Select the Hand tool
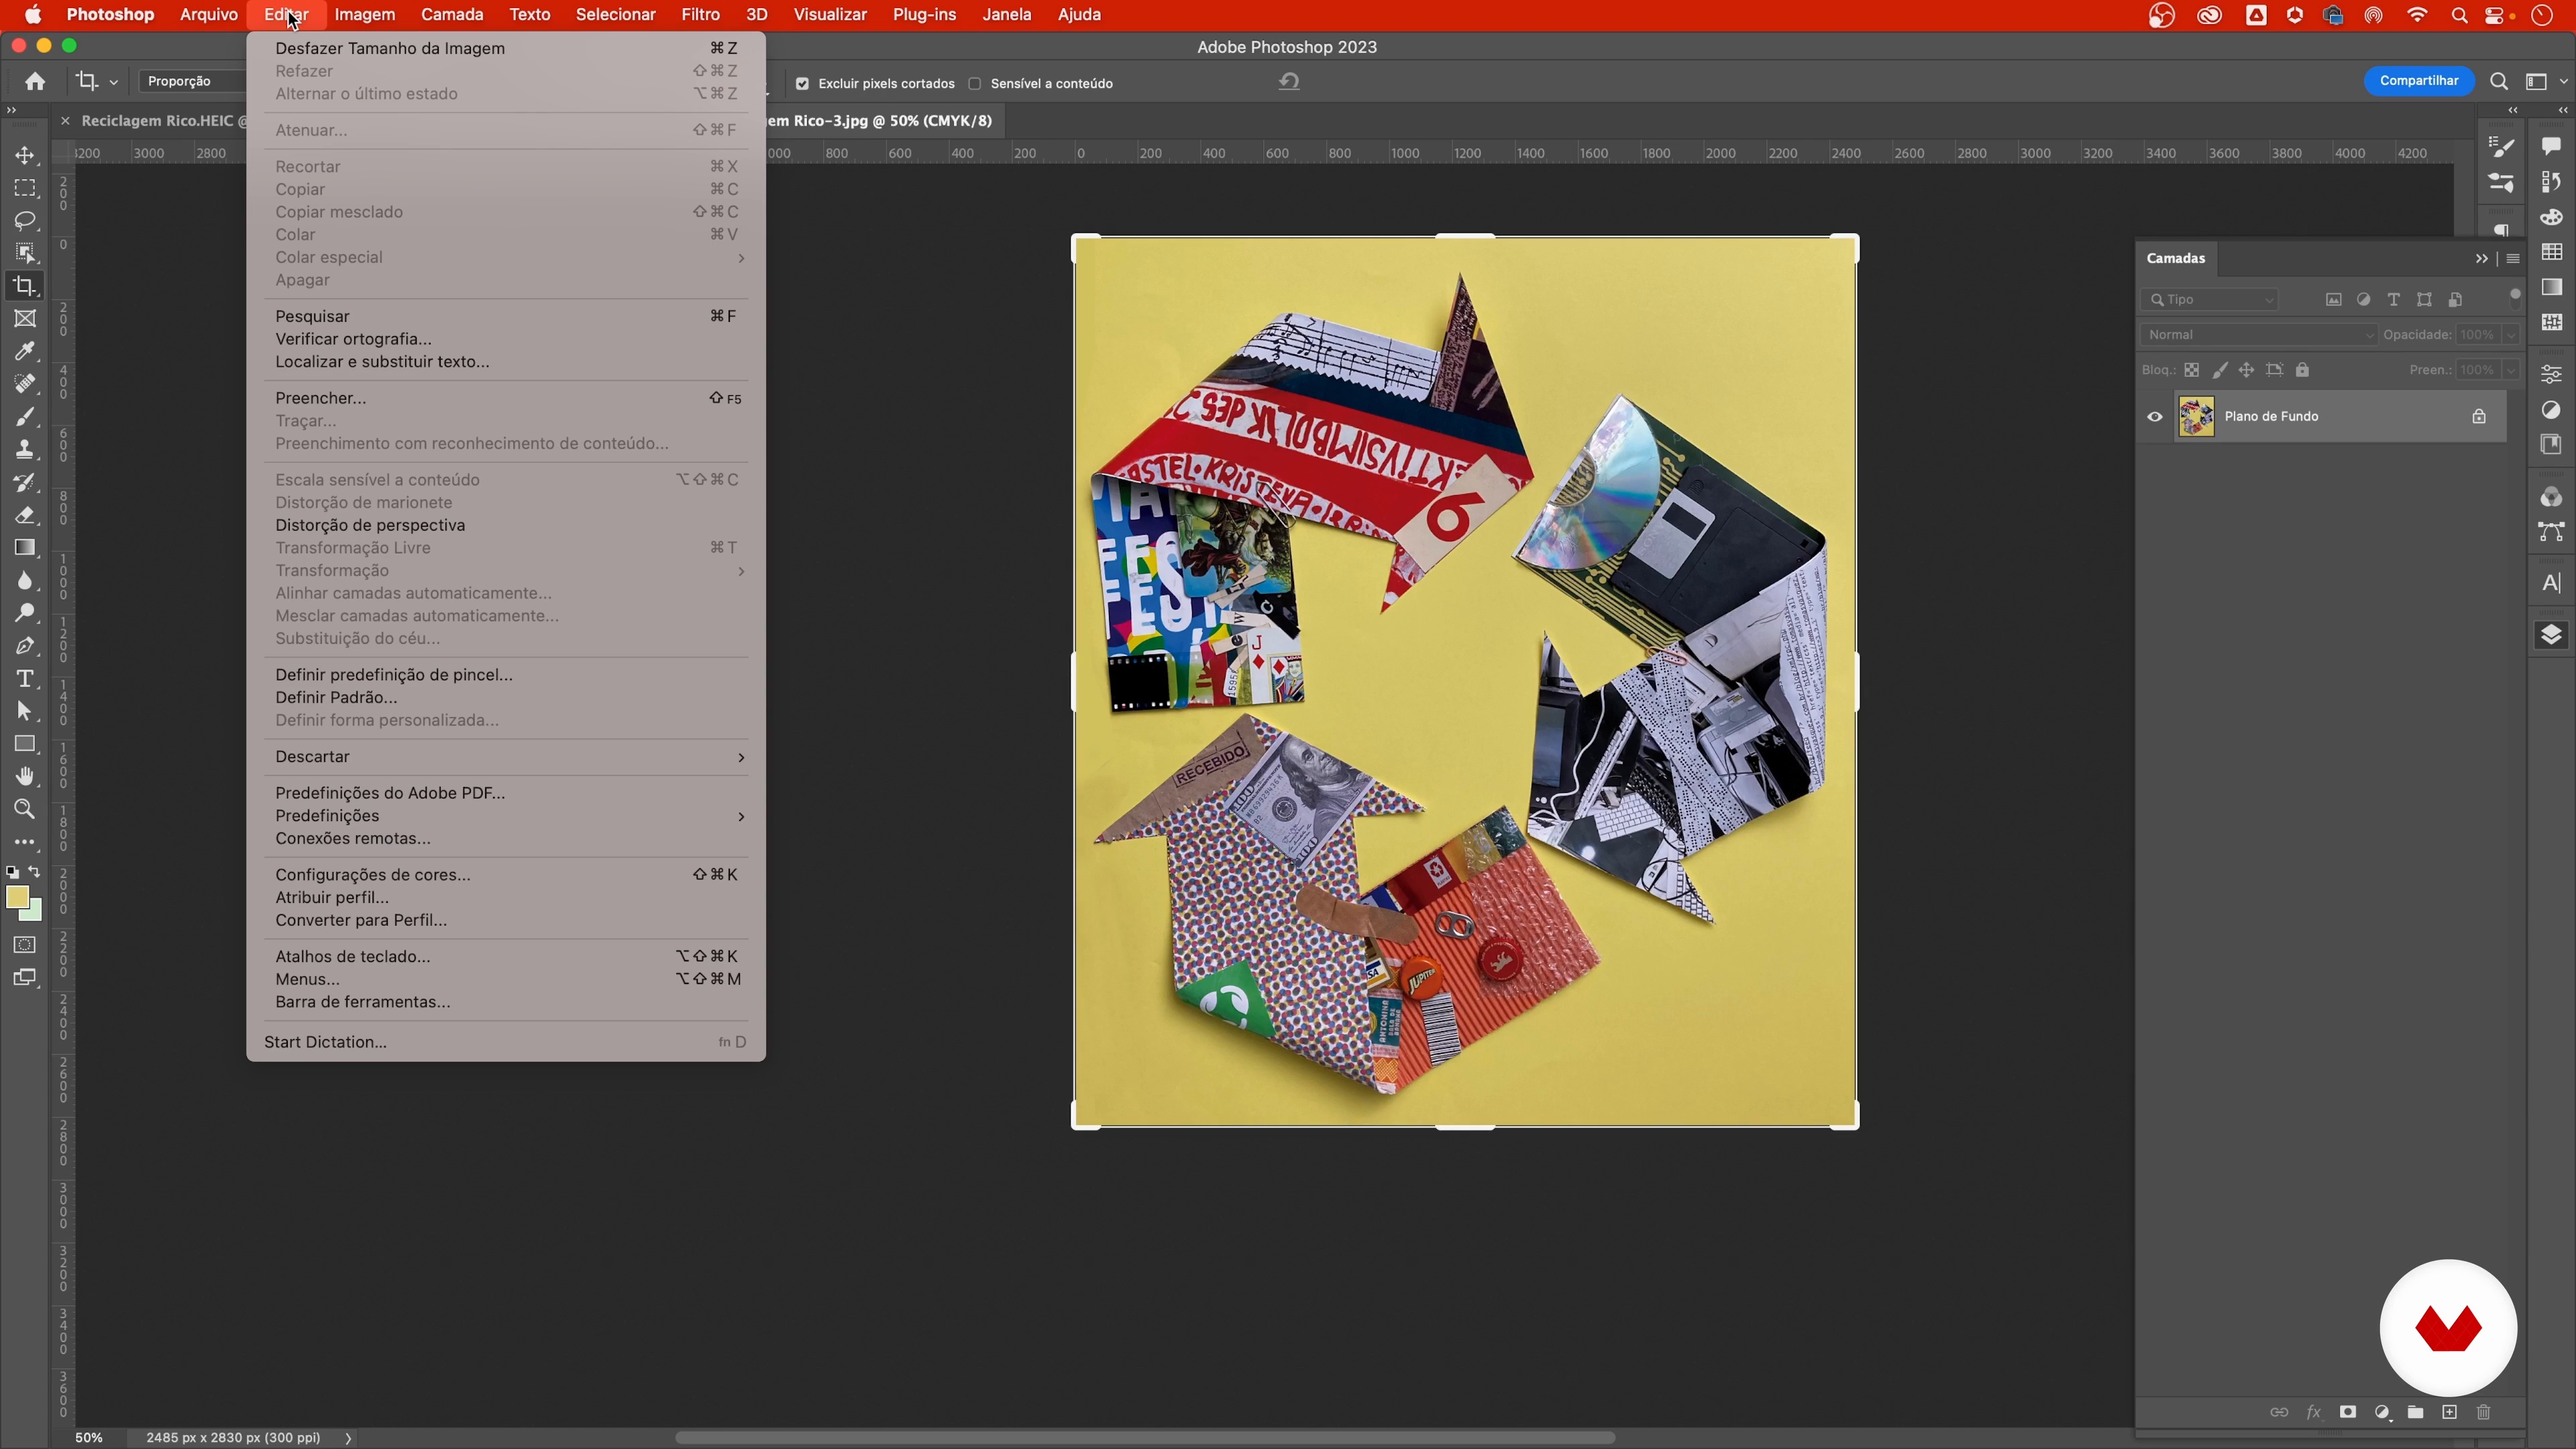 (25, 776)
